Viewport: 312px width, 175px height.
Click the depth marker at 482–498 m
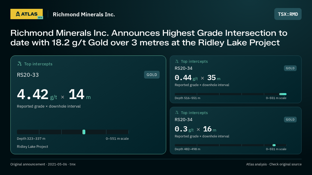point(274,145)
